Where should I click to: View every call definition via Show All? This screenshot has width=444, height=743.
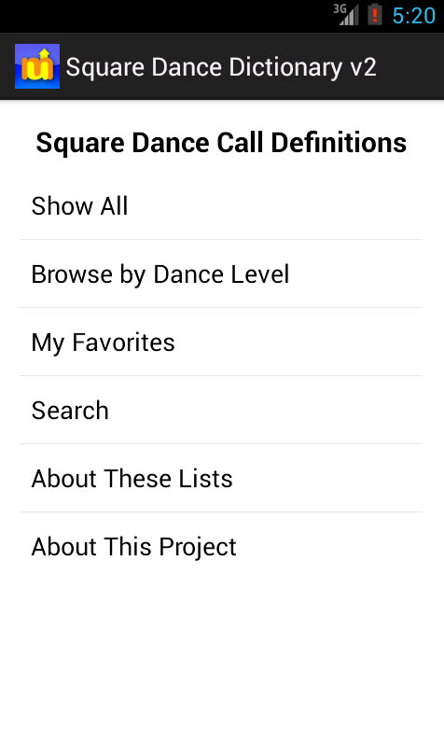click(x=221, y=205)
